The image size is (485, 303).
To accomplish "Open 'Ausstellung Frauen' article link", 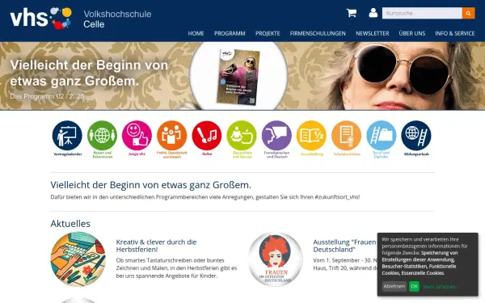I will tap(345, 246).
